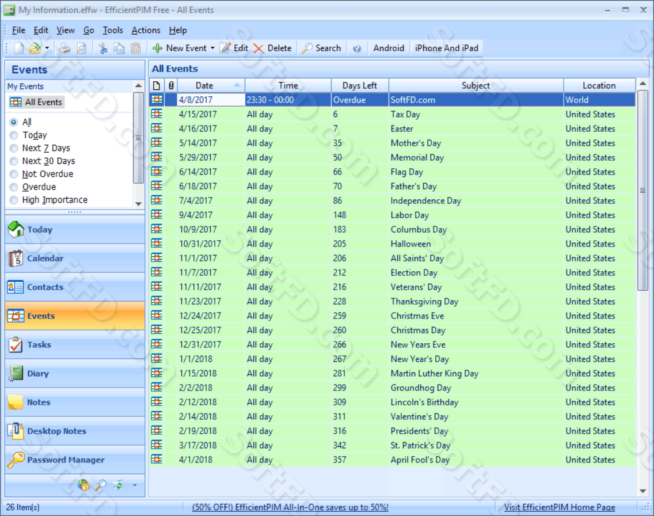Click the Search toolbar button
654x516 pixels.
coord(322,48)
